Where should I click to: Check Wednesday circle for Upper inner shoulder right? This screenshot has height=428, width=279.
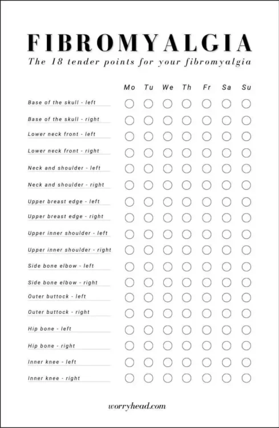point(168,250)
